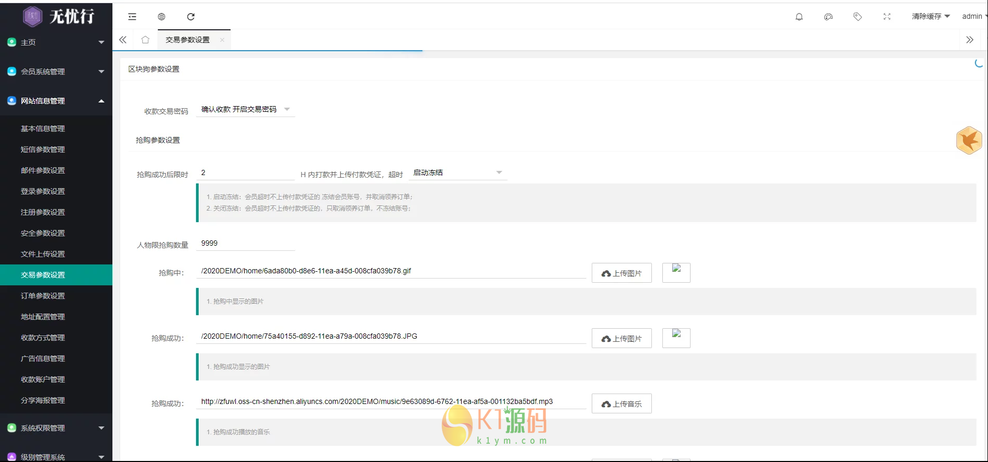
Task: Focus the .JPG image path field
Action: pos(391,336)
